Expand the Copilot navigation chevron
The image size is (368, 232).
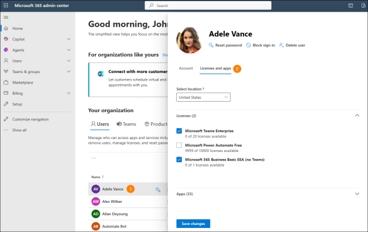pos(69,39)
